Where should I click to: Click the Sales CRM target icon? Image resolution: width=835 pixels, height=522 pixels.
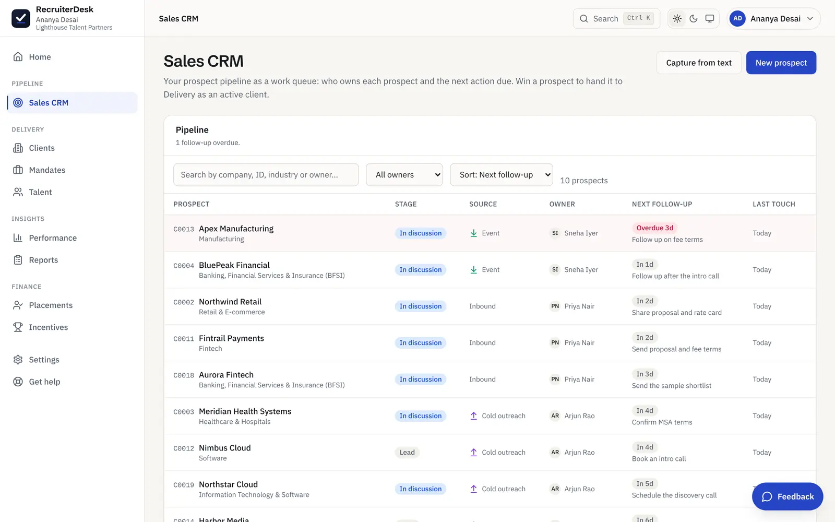(18, 103)
